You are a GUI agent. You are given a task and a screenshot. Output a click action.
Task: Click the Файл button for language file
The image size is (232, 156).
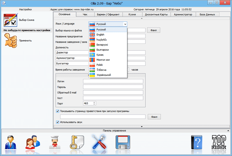click(x=153, y=30)
